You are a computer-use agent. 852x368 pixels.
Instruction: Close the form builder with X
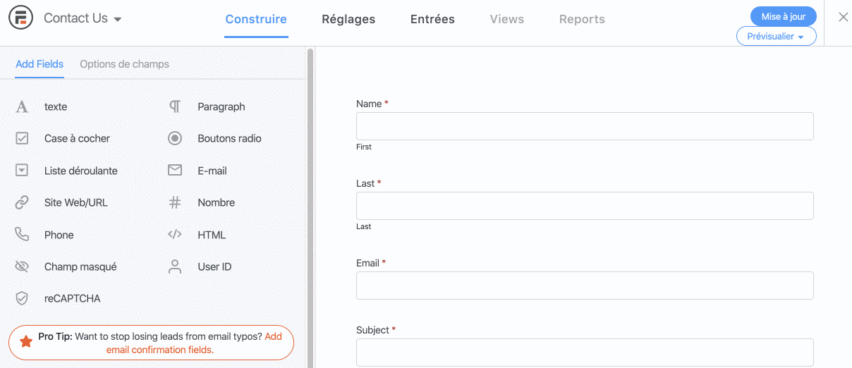pos(843,18)
